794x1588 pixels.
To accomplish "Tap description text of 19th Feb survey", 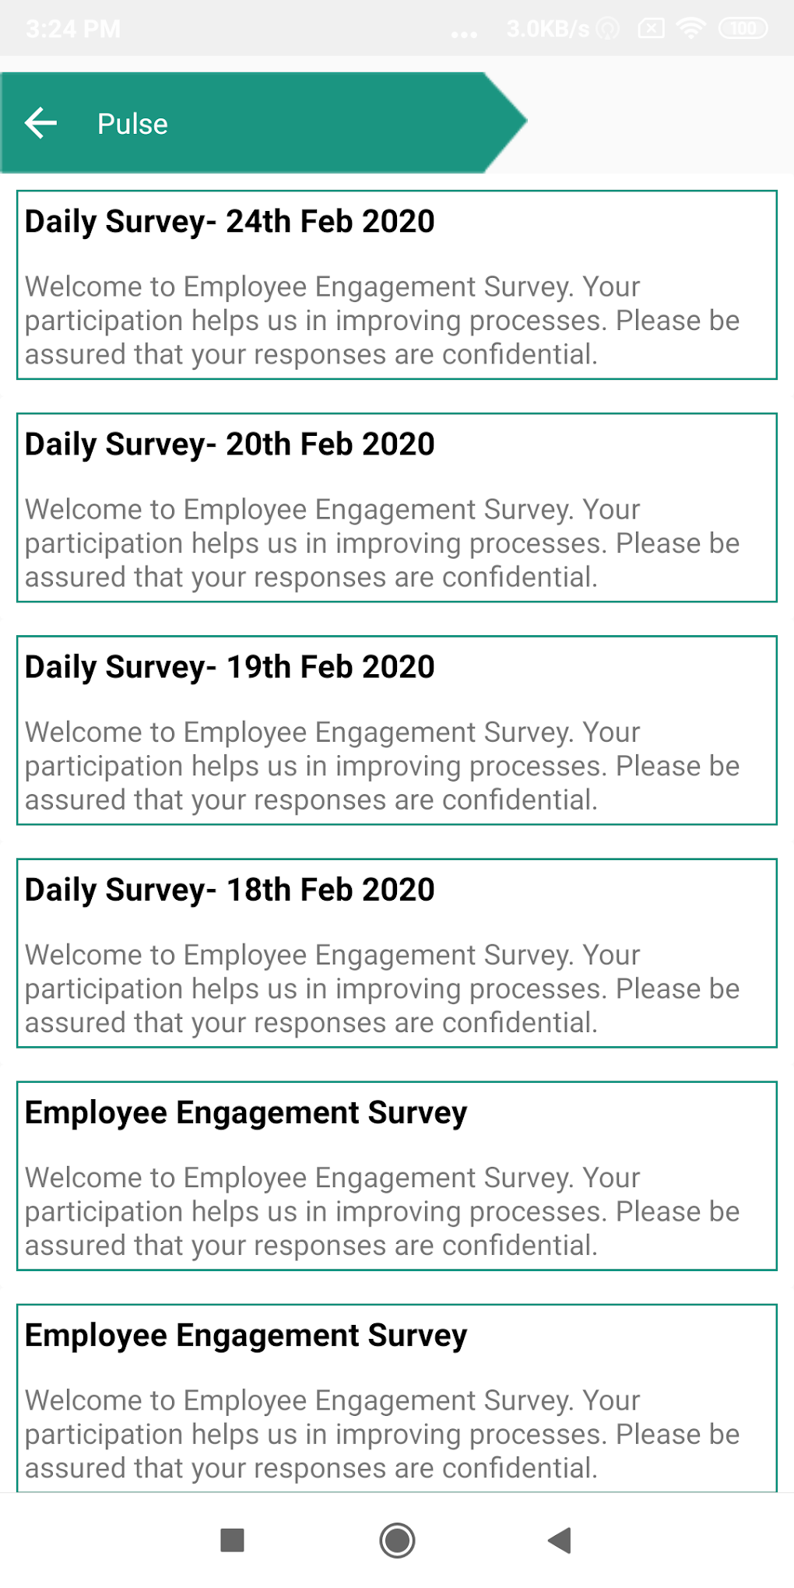I will [381, 766].
